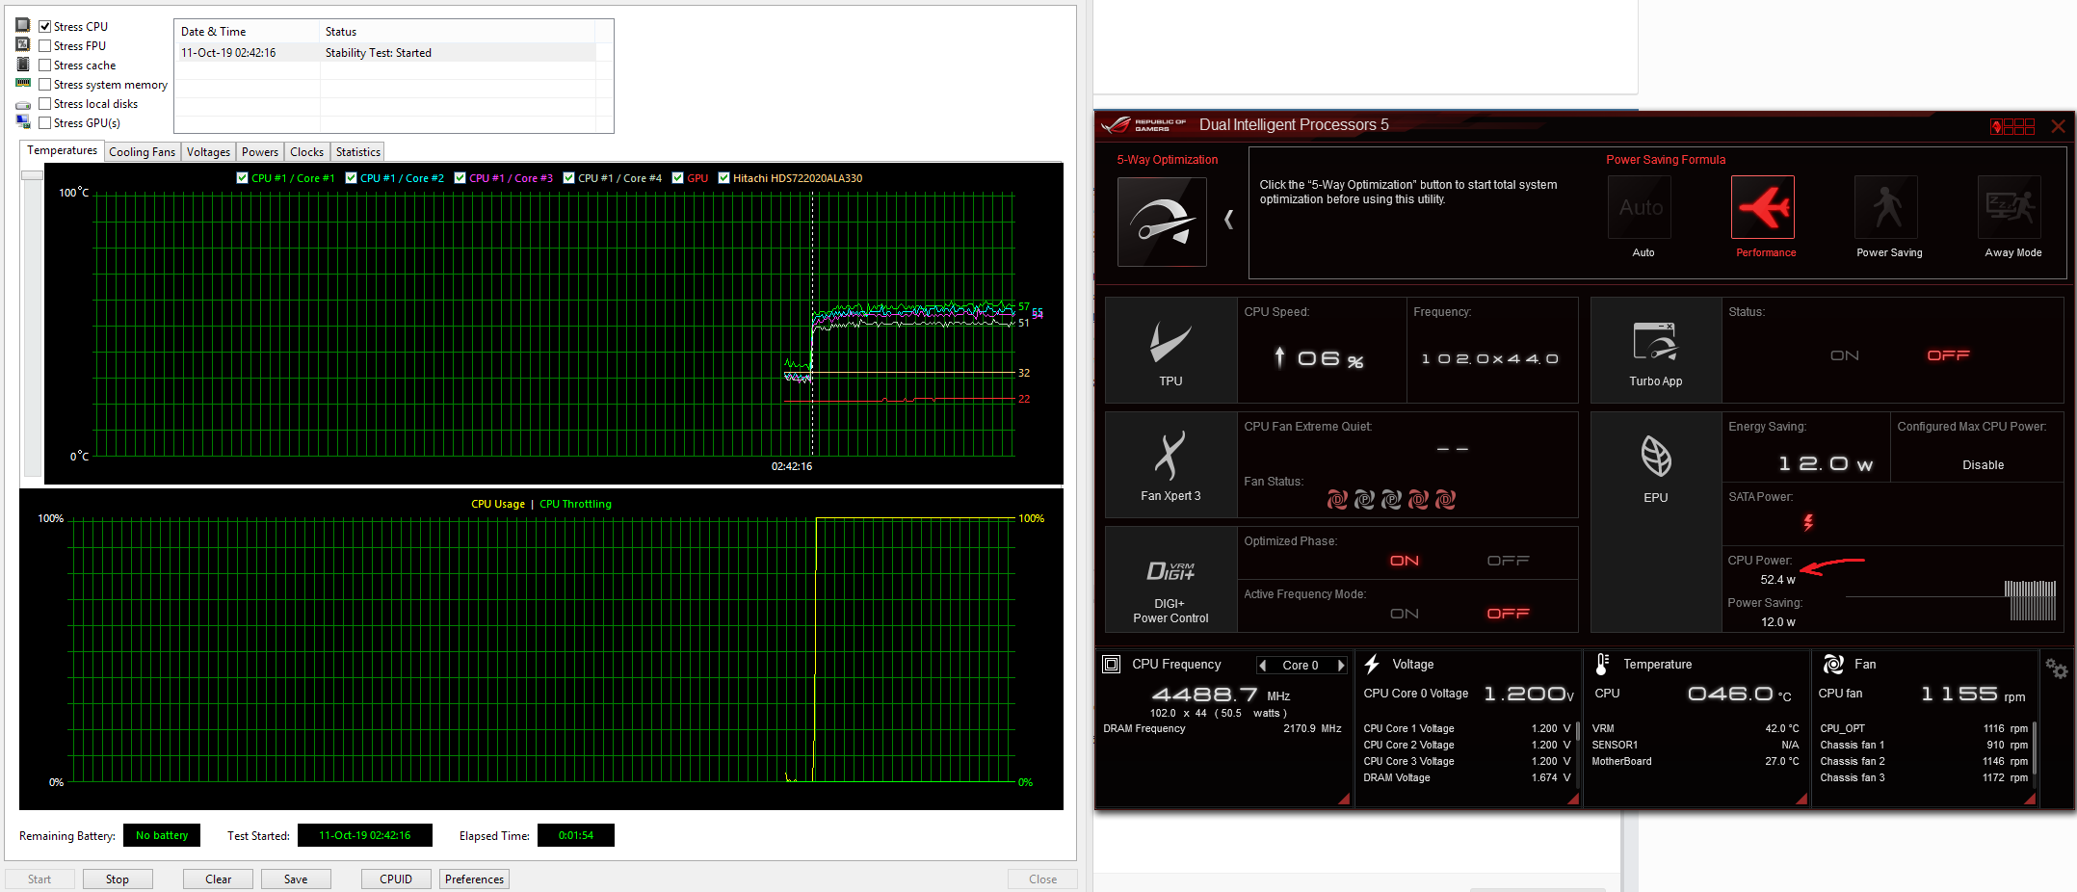Click the Fan monitor icon
Image resolution: width=2077 pixels, height=892 pixels.
click(x=1833, y=664)
